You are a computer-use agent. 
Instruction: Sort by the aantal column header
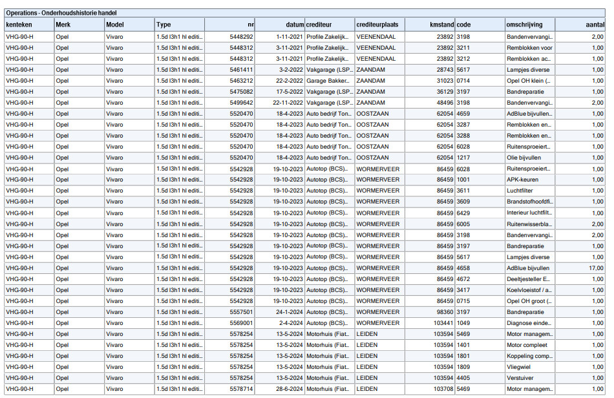[580, 25]
